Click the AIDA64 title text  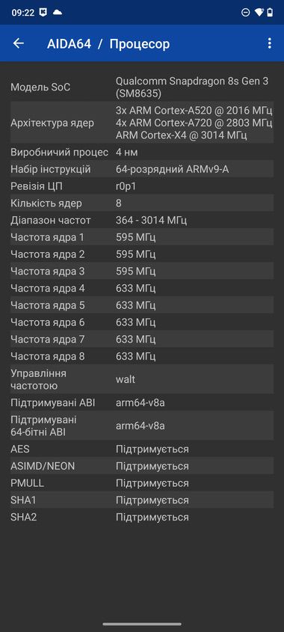pos(69,43)
